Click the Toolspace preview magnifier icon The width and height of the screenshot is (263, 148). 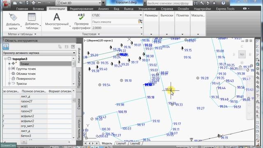(x=6, y=46)
